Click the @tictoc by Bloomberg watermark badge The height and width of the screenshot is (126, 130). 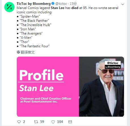click(x=113, y=65)
